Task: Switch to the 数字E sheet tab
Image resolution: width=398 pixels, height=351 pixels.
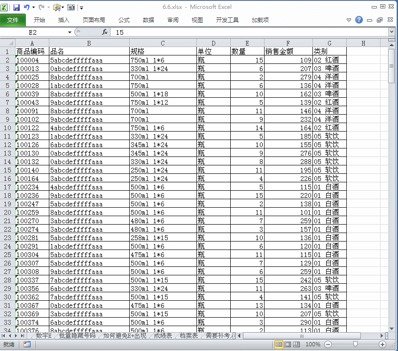Action: [x=43, y=336]
